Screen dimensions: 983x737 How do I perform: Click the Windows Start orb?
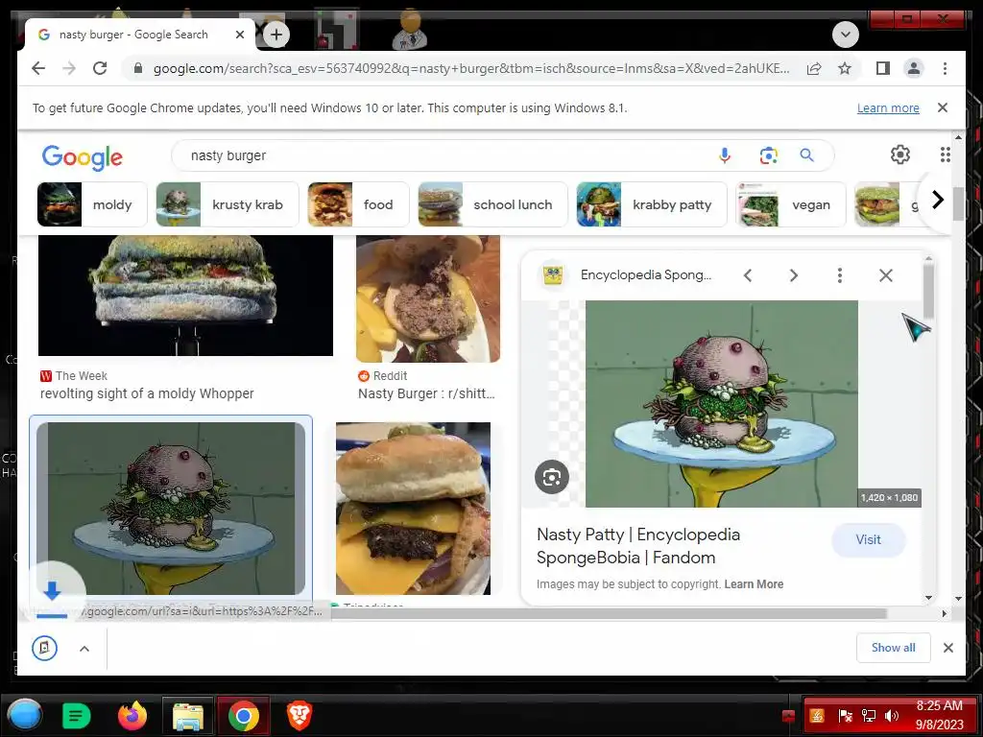point(25,714)
